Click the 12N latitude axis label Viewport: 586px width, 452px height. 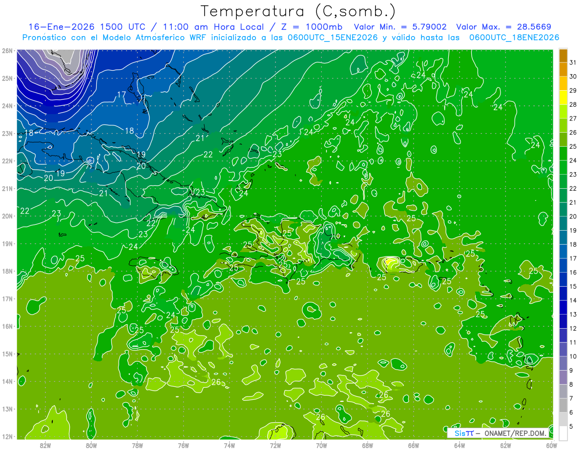point(7,437)
